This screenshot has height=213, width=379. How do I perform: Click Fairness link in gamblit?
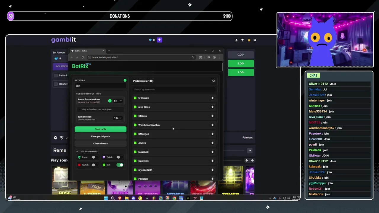pyautogui.click(x=248, y=138)
